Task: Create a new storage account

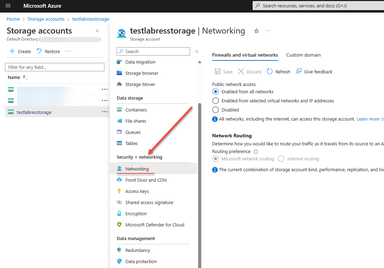Action: (20, 51)
